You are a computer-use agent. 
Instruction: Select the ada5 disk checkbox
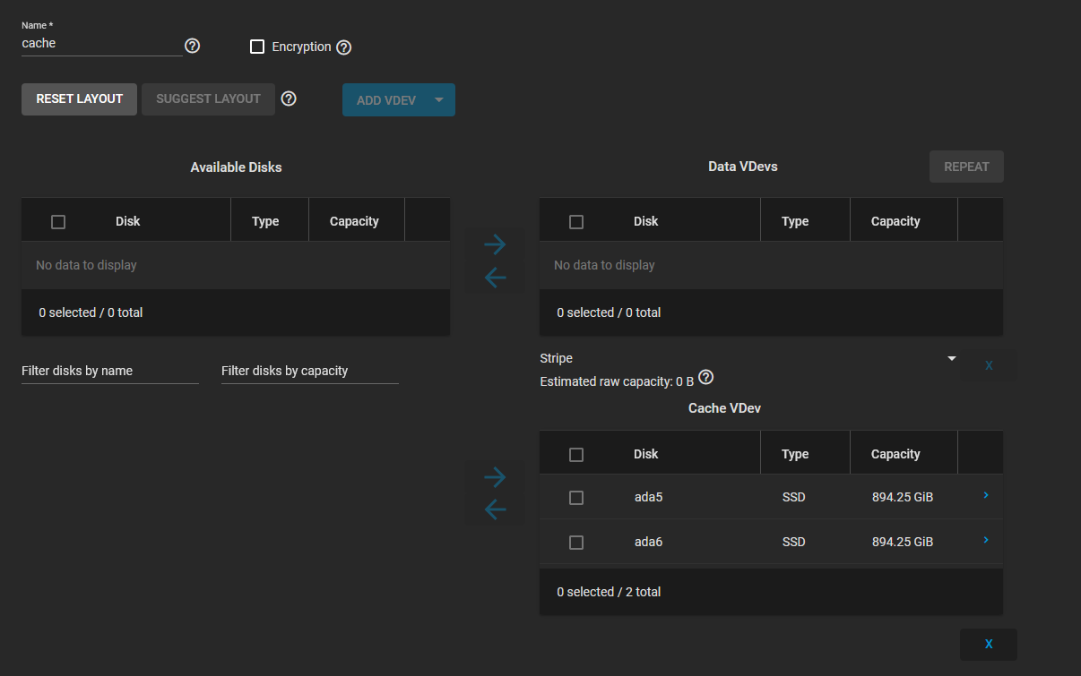click(576, 498)
